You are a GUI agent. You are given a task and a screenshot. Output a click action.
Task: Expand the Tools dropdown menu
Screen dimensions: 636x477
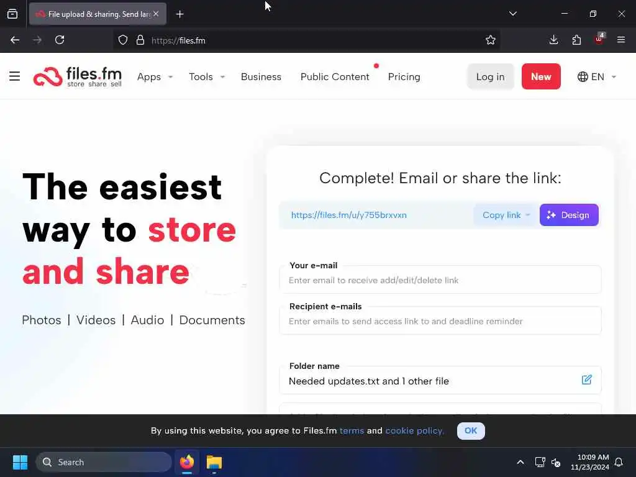207,76
